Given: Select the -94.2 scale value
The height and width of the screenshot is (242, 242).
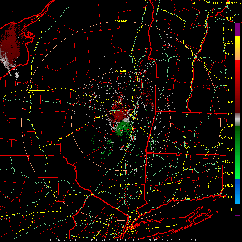Looking at the screenshot, I should (228, 186).
